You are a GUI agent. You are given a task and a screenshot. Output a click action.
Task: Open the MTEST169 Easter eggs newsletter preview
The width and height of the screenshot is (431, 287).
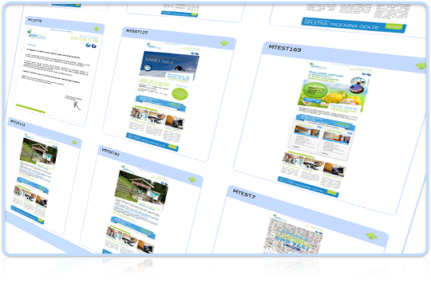[324, 129]
